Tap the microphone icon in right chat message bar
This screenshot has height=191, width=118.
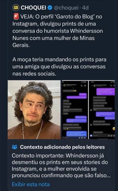[109, 136]
